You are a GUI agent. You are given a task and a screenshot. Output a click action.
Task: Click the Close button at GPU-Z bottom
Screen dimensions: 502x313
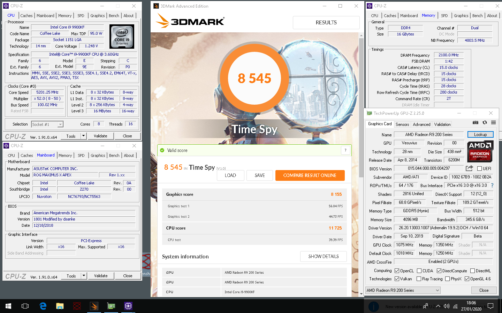tap(484, 290)
